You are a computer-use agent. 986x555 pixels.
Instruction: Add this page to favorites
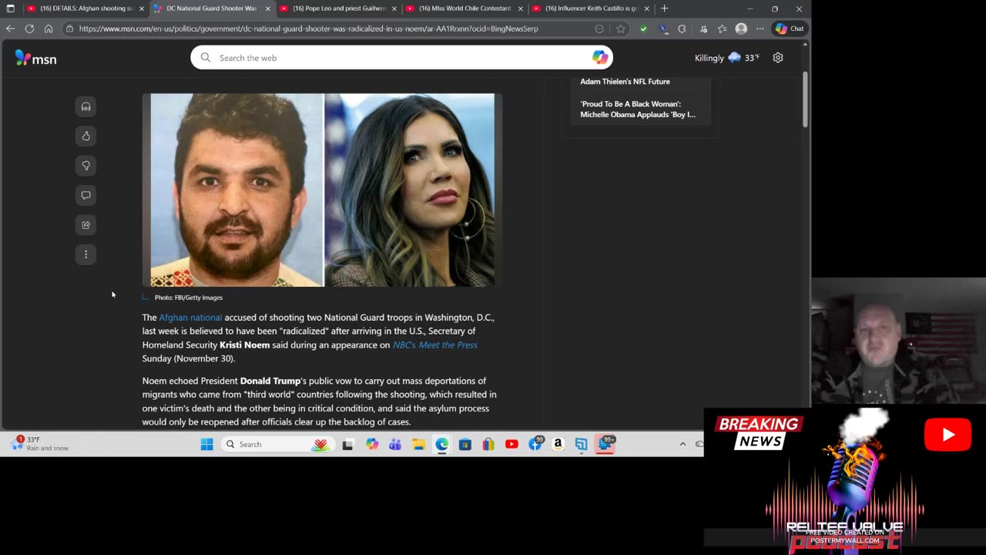(621, 29)
